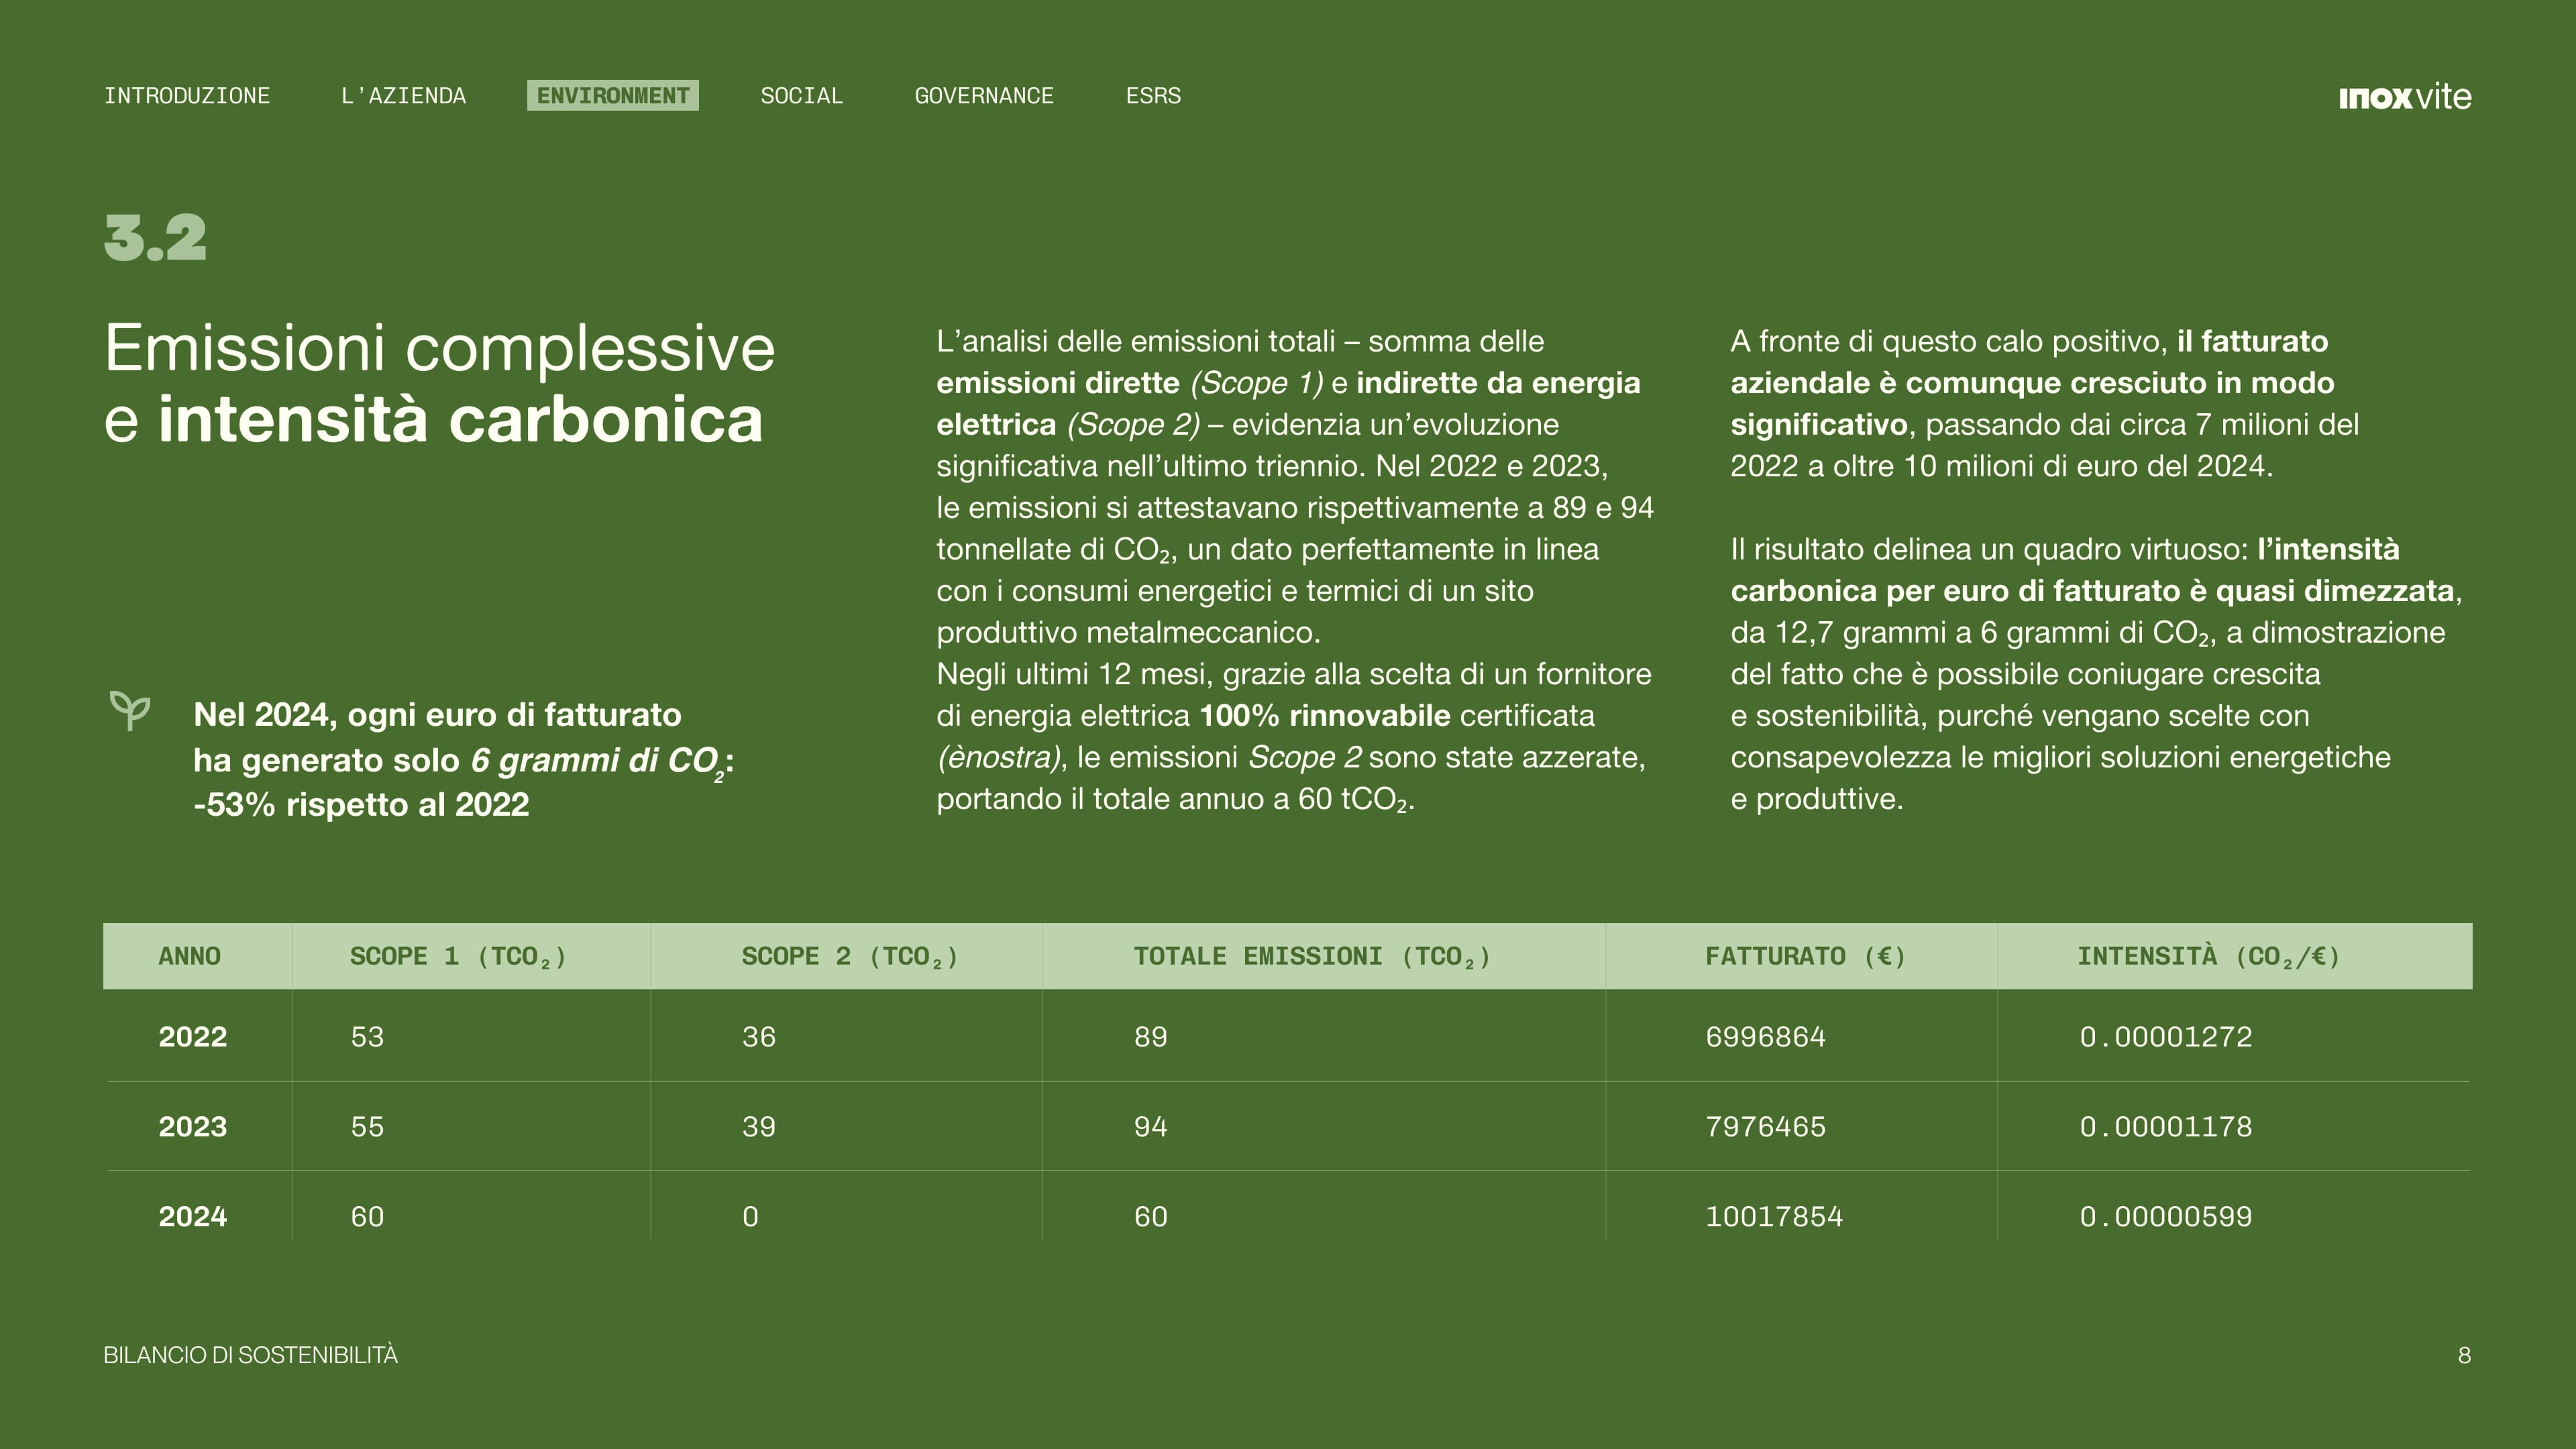The image size is (2576, 1449).
Task: Click the SCOPE 2 (TCO2) column header
Action: pos(850,957)
